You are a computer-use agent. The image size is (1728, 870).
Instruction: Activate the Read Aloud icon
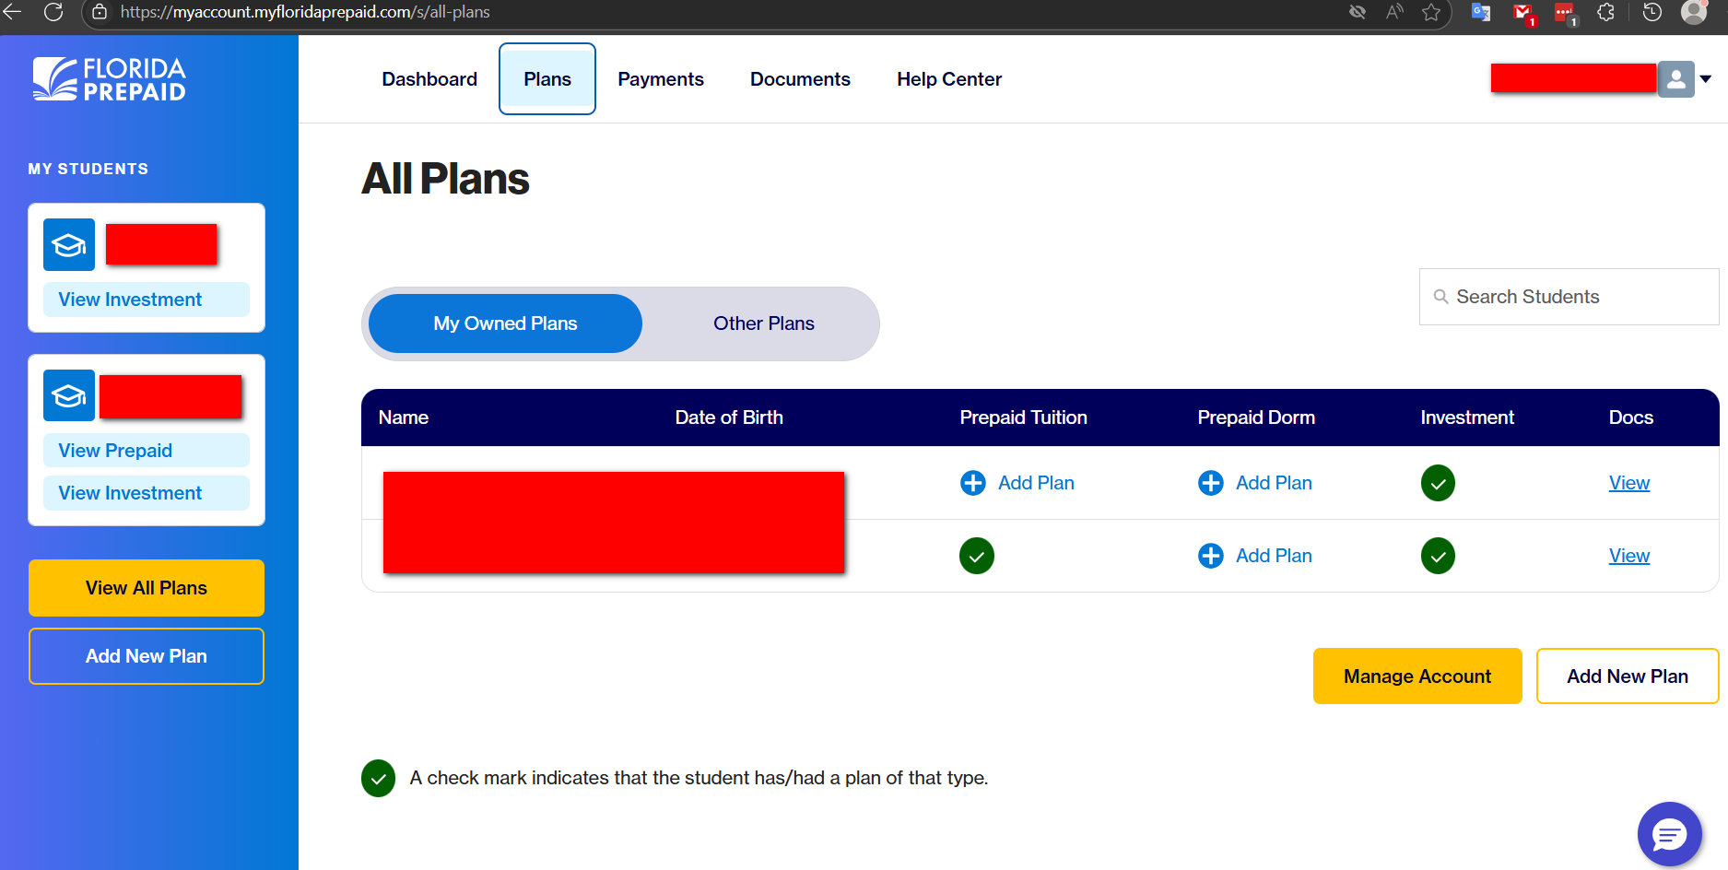pyautogui.click(x=1394, y=12)
